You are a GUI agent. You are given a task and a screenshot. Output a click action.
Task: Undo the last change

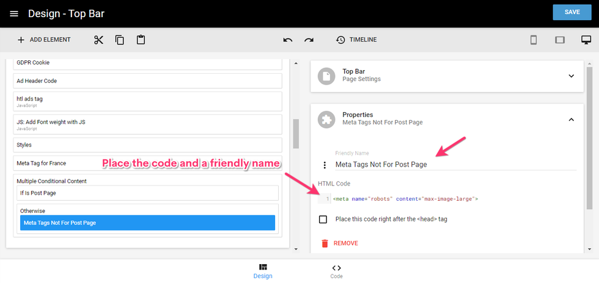click(x=288, y=40)
